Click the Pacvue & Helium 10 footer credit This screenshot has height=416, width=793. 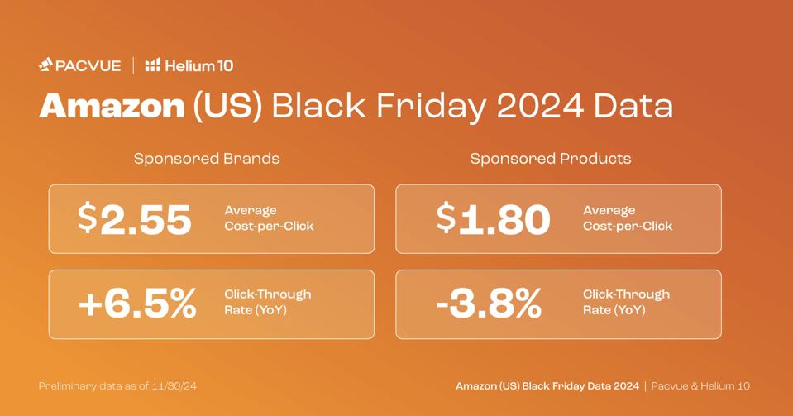pos(700,386)
